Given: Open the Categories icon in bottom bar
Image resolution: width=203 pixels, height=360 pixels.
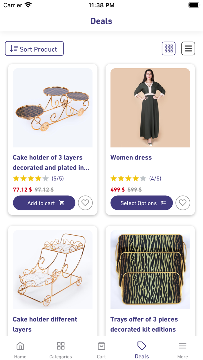Looking at the screenshot, I should point(61,346).
